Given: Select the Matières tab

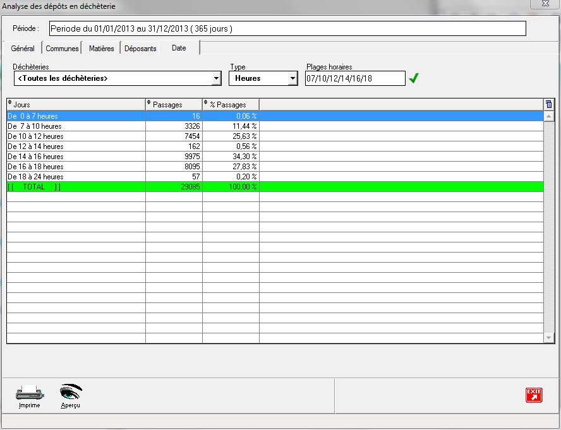Looking at the screenshot, I should click(x=101, y=49).
